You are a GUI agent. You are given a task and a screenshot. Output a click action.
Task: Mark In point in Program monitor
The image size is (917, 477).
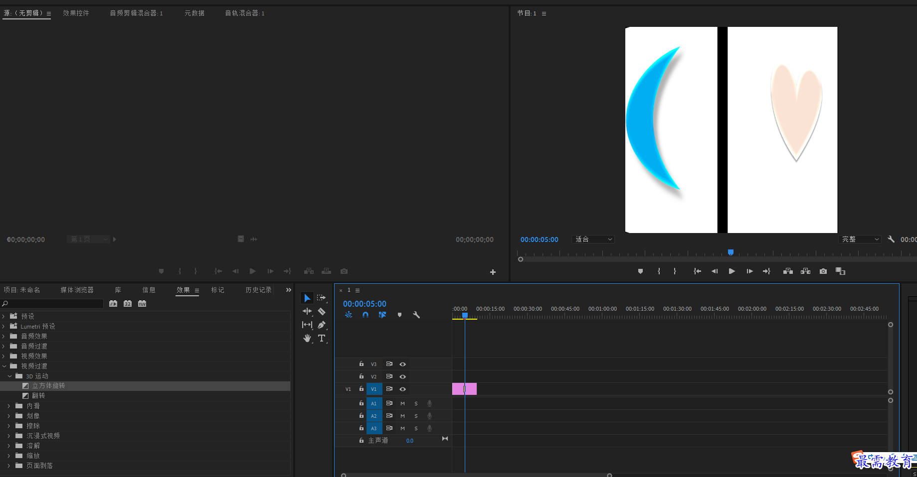click(x=659, y=271)
